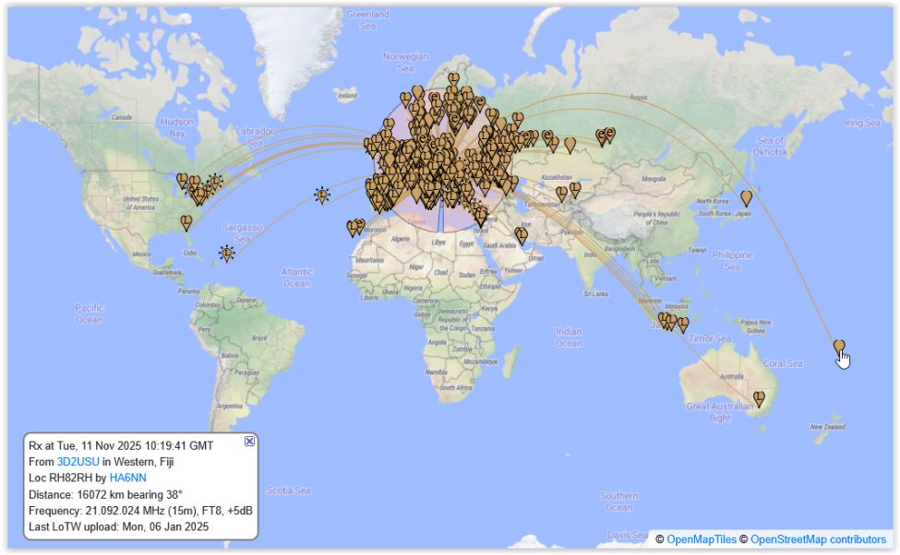The image size is (900, 555).
Task: Click the Indonesia marker cluster
Action: click(x=673, y=323)
